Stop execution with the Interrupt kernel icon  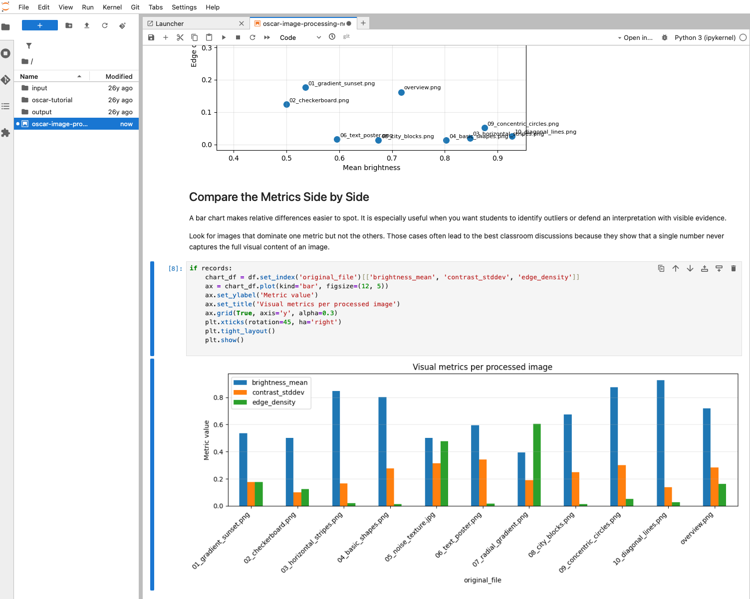point(238,37)
